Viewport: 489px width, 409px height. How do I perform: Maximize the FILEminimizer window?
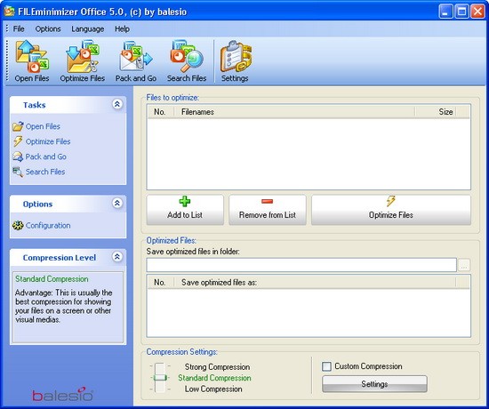tap(461, 12)
